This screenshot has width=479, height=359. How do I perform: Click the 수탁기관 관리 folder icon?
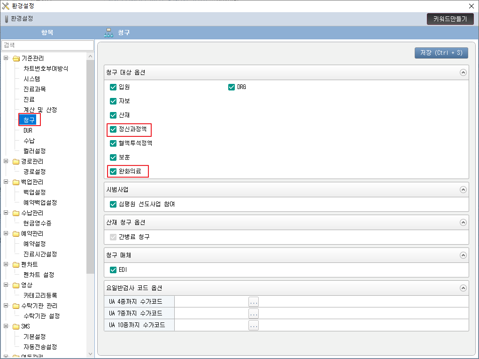16,306
